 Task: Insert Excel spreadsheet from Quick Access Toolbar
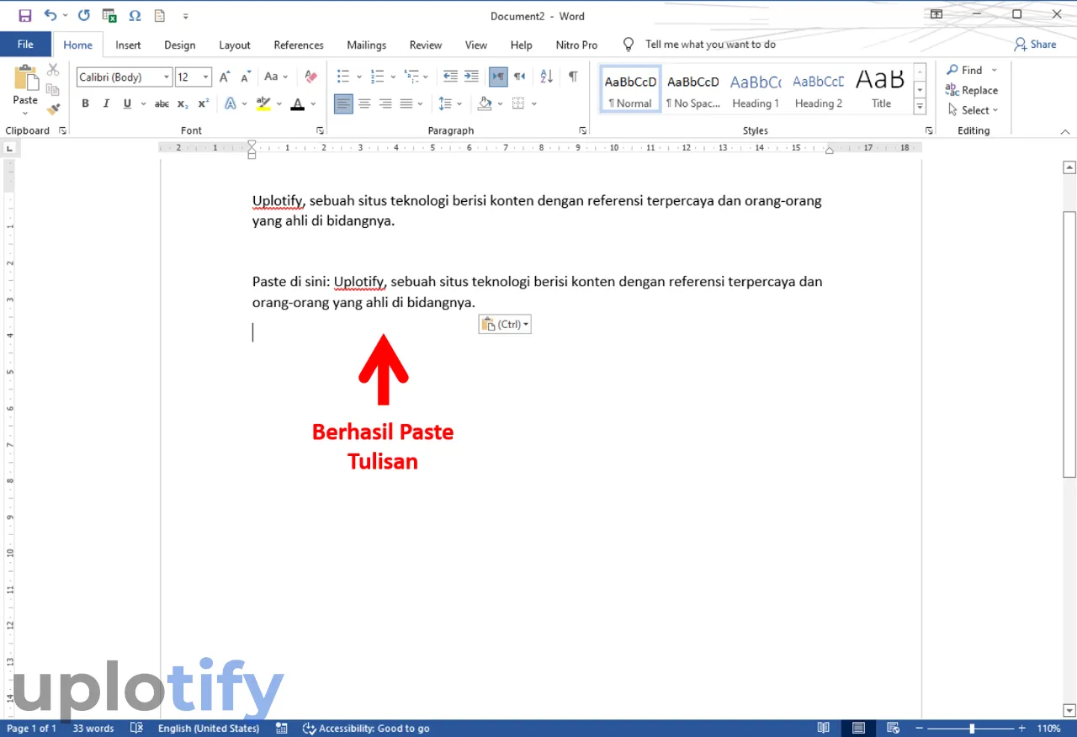(109, 15)
